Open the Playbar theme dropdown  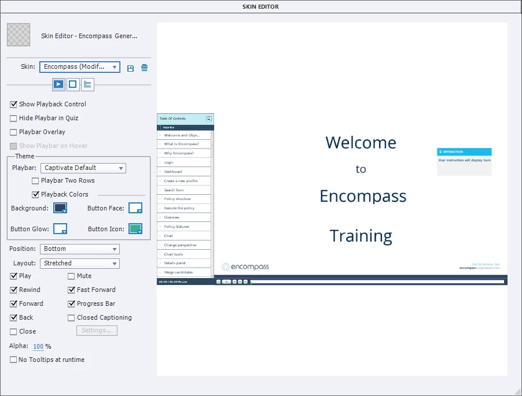tap(83, 168)
